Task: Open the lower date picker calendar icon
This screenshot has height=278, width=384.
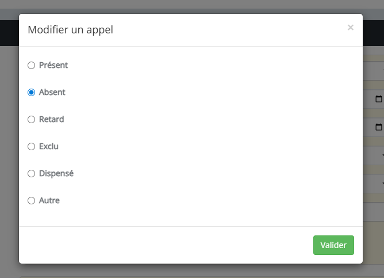Action: [378, 127]
